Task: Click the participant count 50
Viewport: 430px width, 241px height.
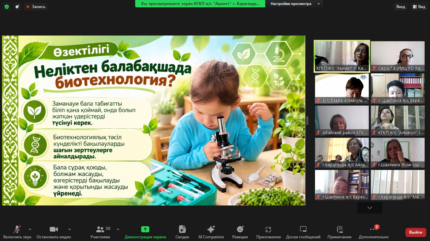Action: (x=108, y=229)
